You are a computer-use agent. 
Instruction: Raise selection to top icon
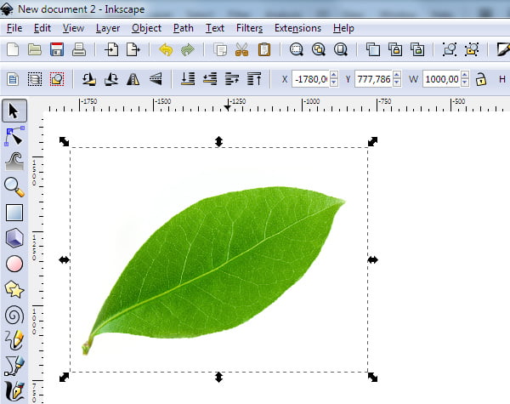tap(254, 79)
